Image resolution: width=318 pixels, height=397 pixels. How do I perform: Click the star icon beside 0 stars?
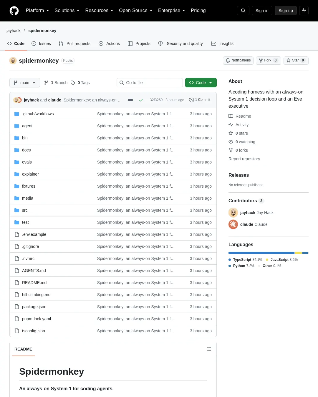(x=231, y=133)
